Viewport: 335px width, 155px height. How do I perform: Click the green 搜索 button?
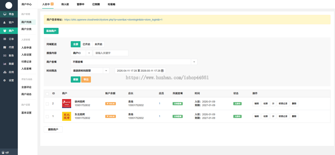tap(75, 80)
